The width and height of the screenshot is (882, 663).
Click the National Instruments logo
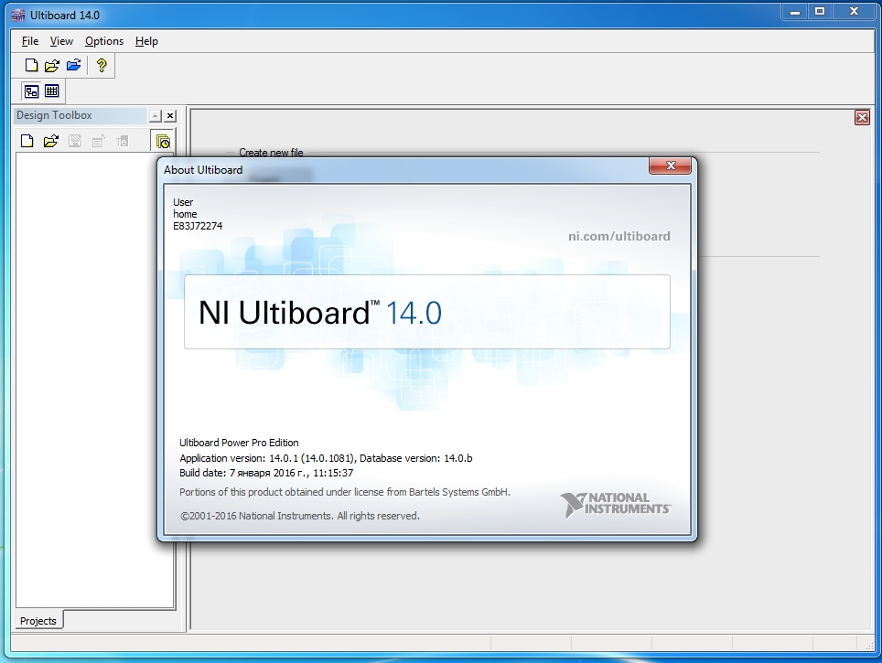(x=616, y=504)
